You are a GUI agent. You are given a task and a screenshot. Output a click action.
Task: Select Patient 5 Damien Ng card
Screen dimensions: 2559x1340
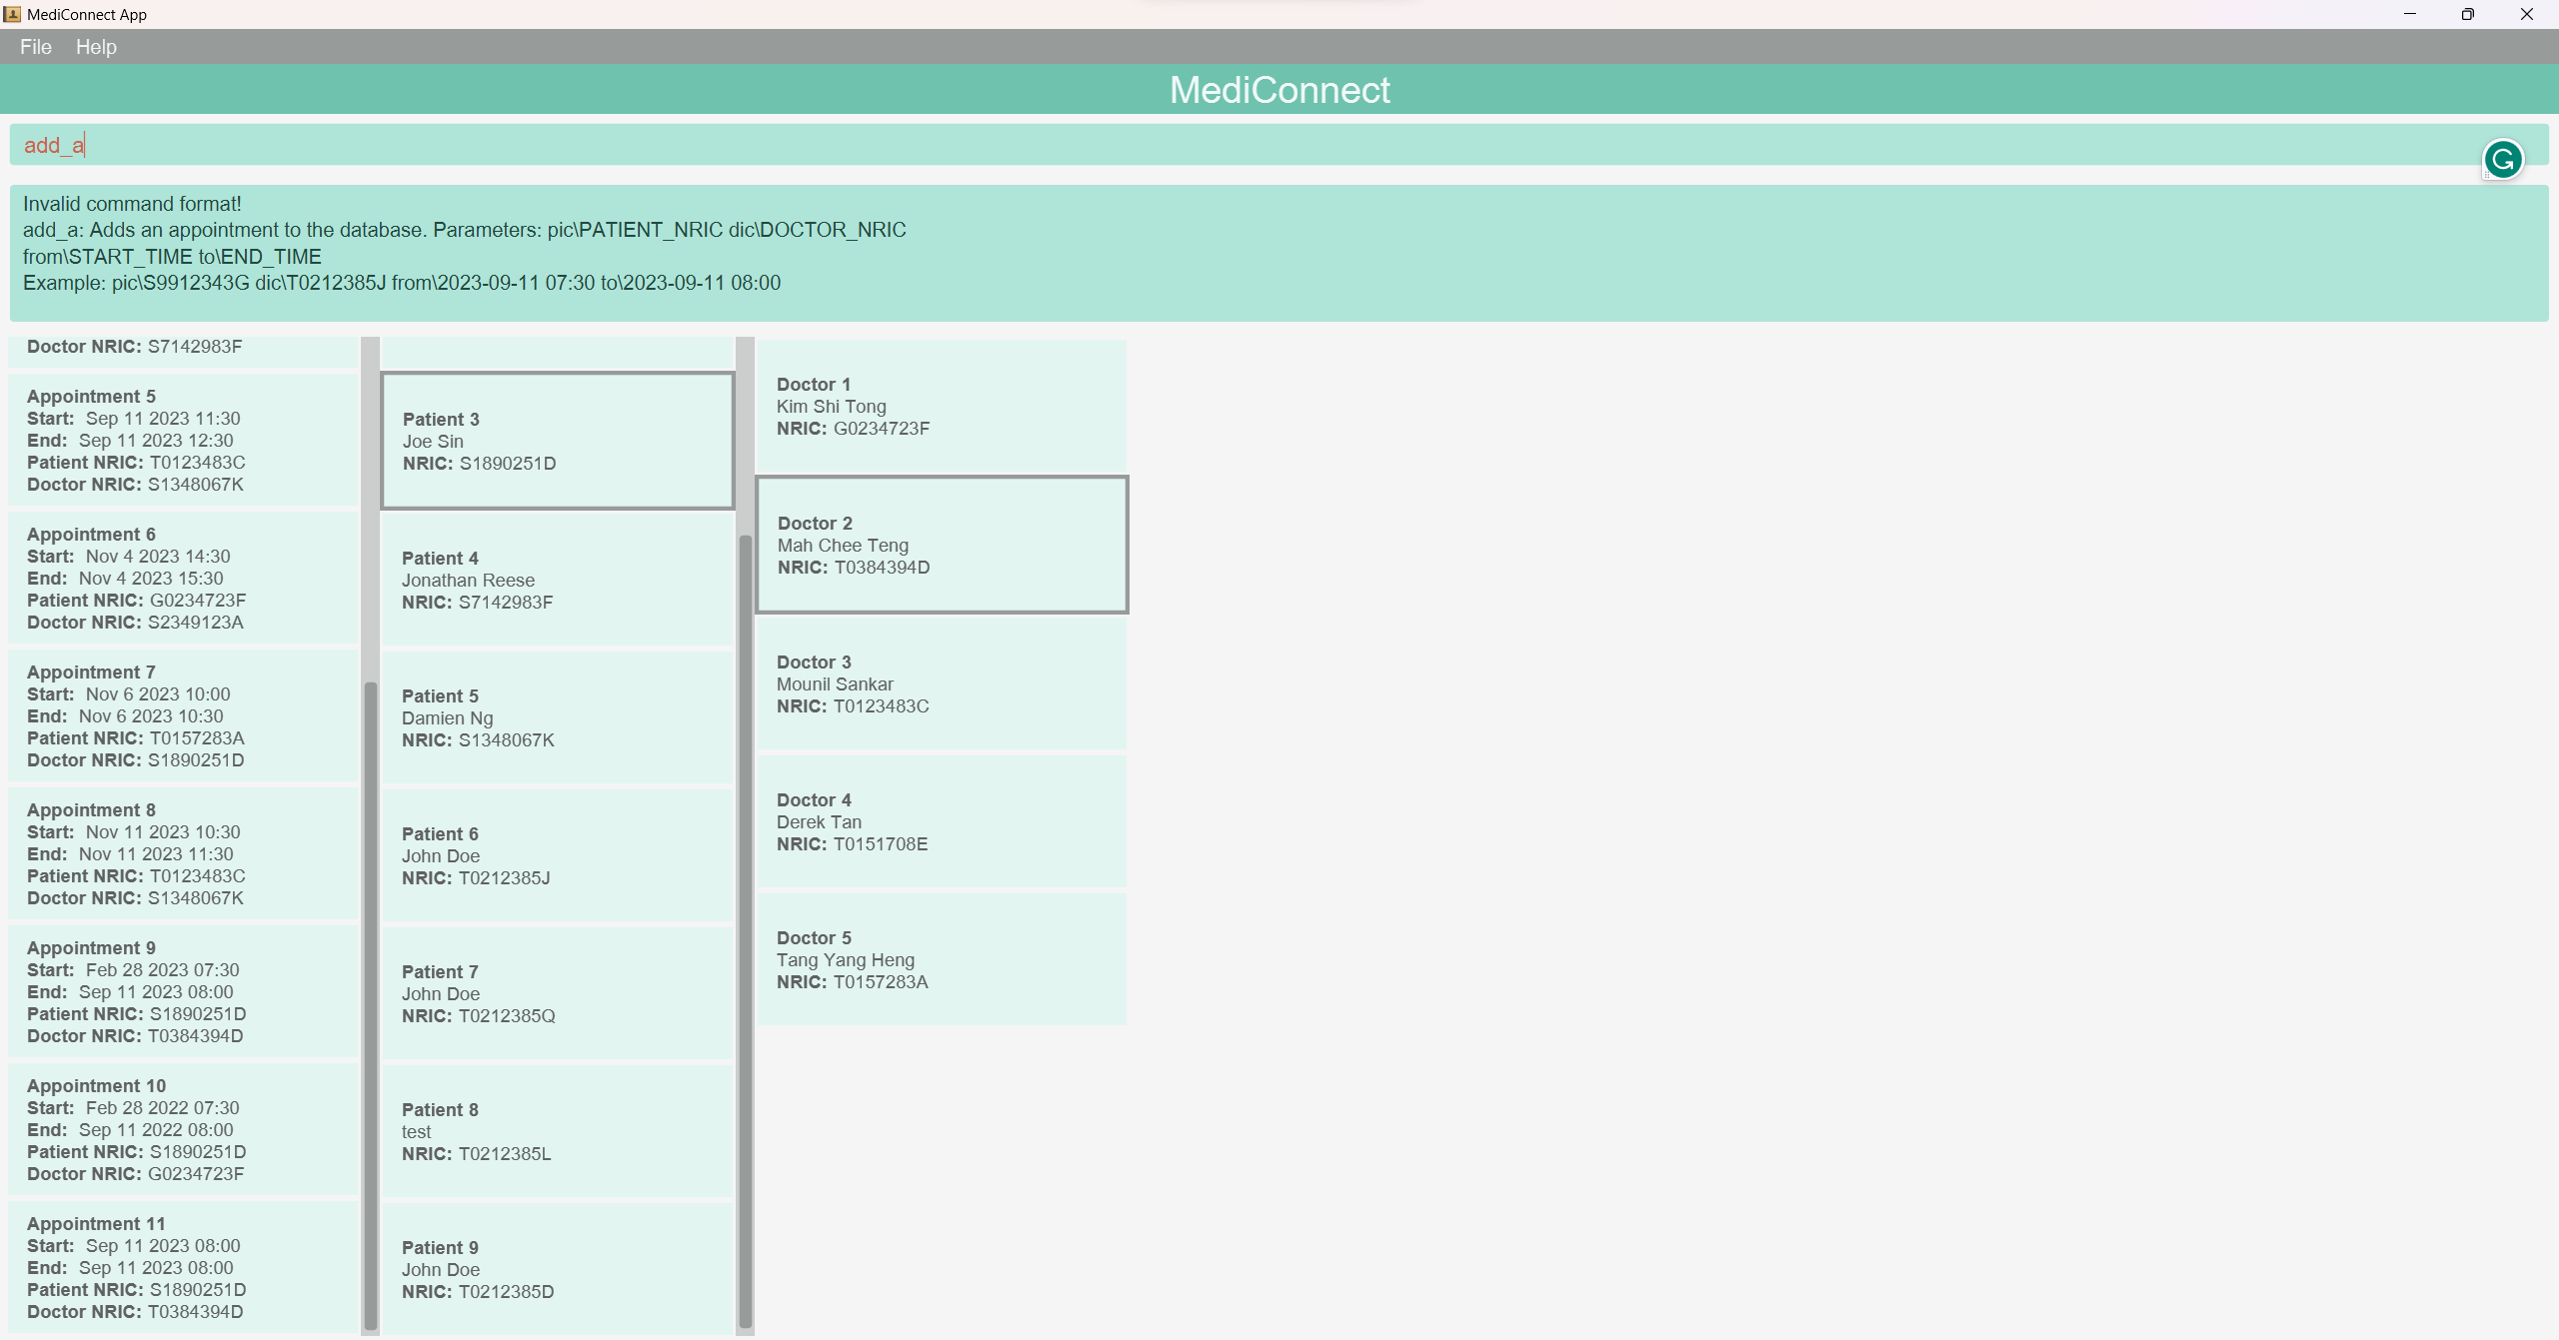(x=557, y=717)
